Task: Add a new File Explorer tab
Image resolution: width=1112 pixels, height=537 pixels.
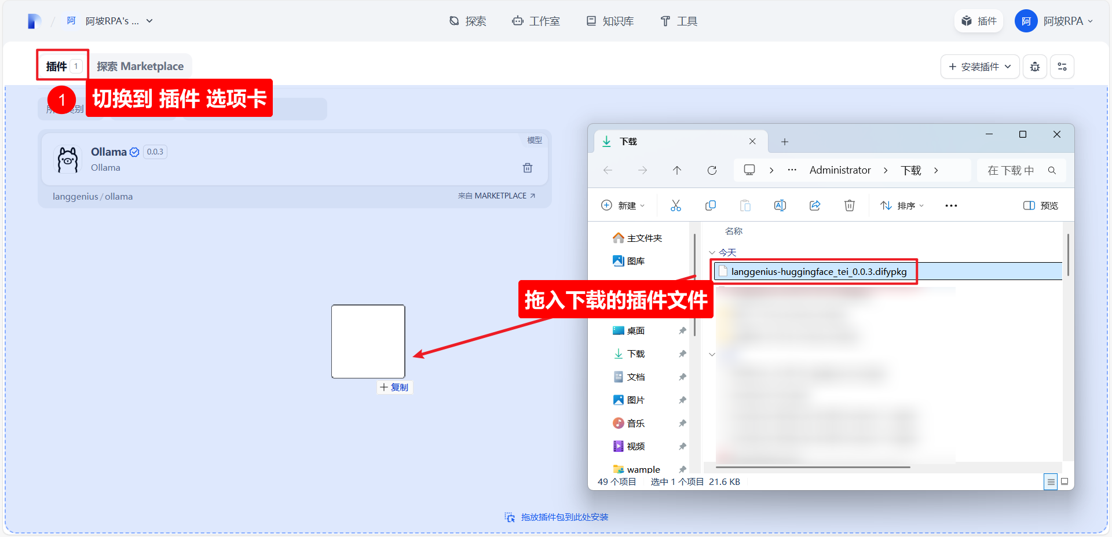Action: click(784, 142)
